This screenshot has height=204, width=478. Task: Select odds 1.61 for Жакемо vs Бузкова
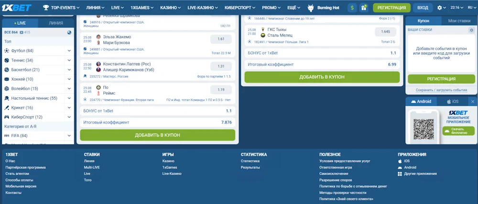click(221, 39)
